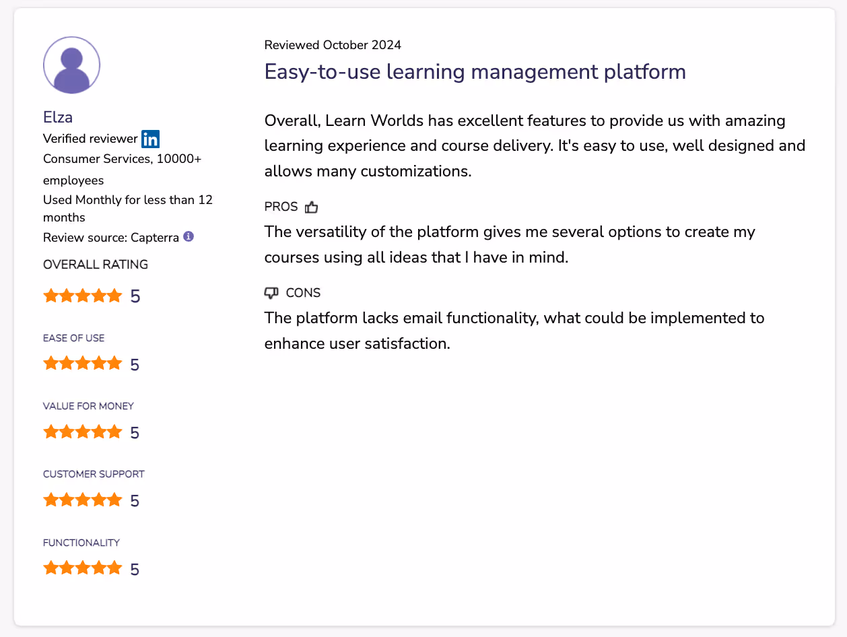Click the OVERALL RATING label
Image resolution: width=847 pixels, height=637 pixels.
[x=96, y=265]
